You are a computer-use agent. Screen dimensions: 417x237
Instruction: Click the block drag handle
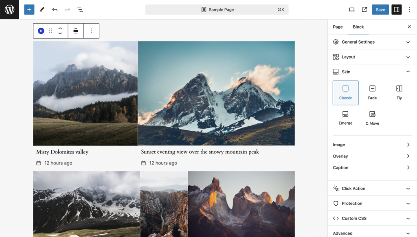tap(50, 31)
